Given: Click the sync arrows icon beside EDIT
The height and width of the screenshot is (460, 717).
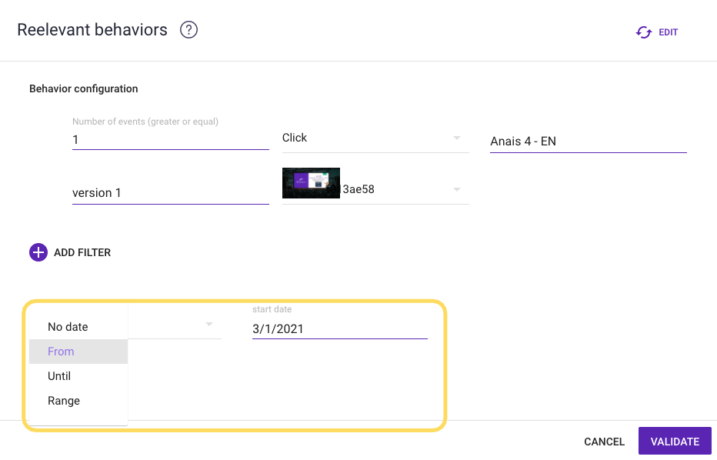Looking at the screenshot, I should point(643,32).
